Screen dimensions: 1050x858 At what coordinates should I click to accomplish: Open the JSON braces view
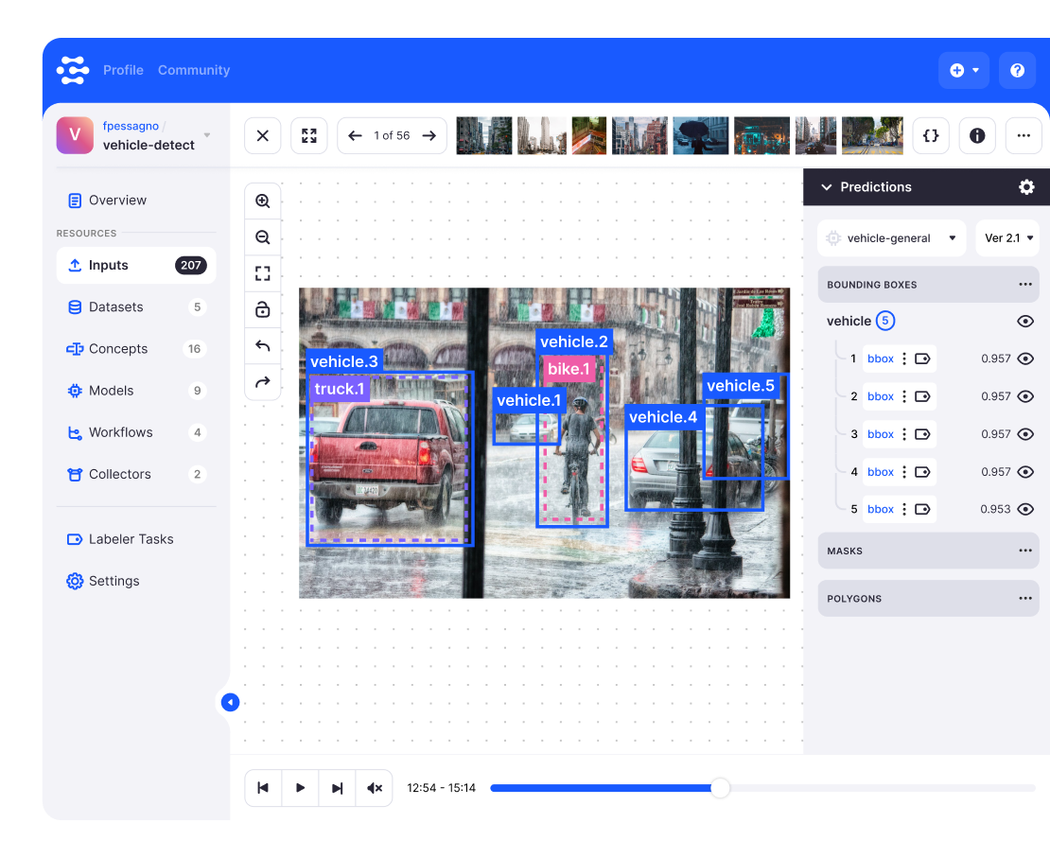coord(931,136)
